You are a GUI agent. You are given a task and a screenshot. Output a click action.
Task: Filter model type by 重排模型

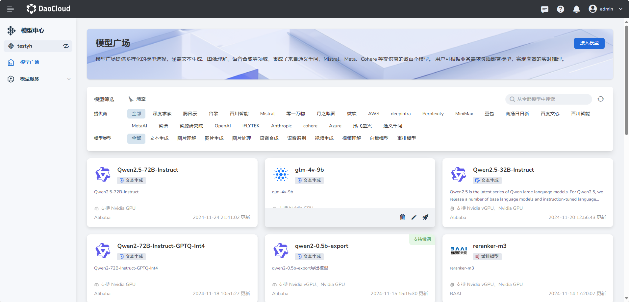point(406,138)
